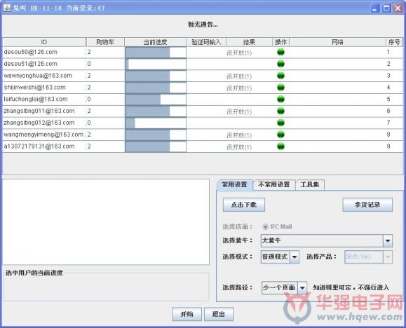
Task: Open the 普通模式 mode dropdown
Action: (x=295, y=257)
